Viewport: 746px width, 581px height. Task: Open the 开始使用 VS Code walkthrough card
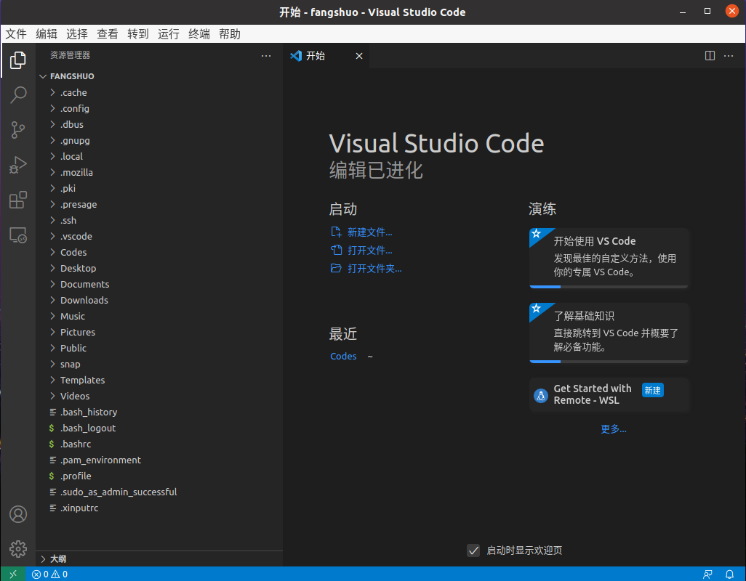609,258
